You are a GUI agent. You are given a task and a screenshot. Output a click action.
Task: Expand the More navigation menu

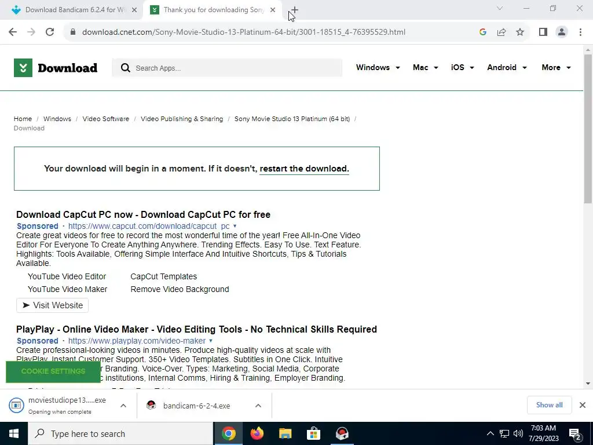[556, 67]
